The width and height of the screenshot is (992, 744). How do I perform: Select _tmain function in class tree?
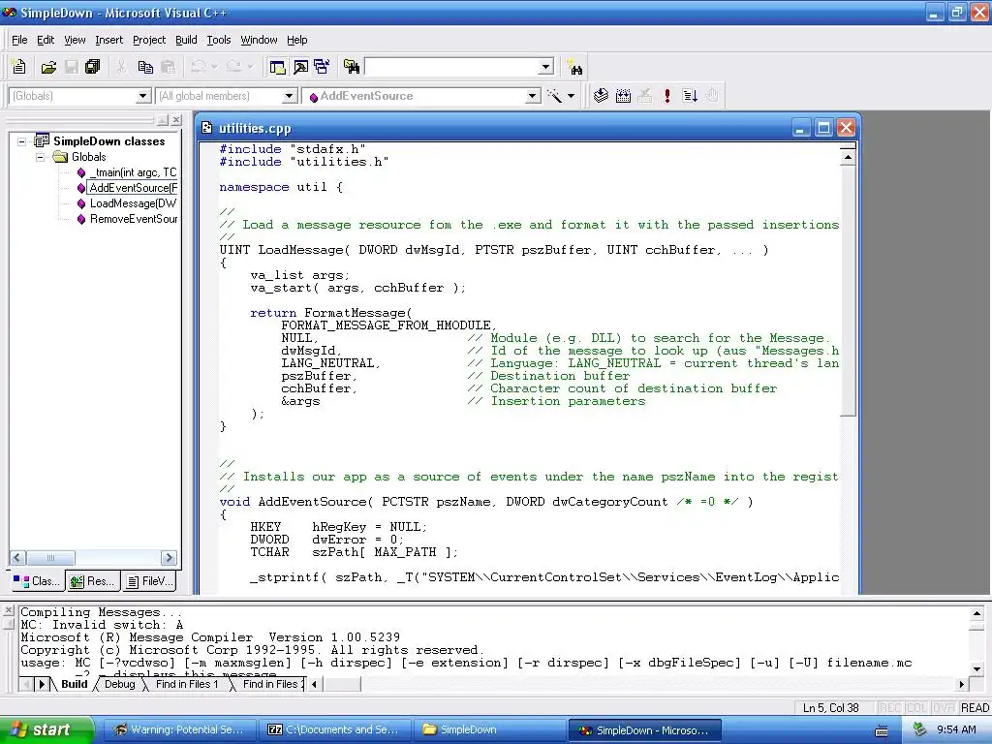(133, 172)
